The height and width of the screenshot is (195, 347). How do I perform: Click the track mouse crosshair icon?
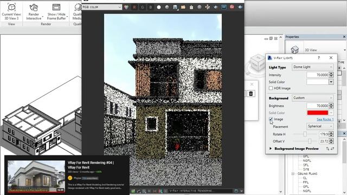[x=208, y=7]
